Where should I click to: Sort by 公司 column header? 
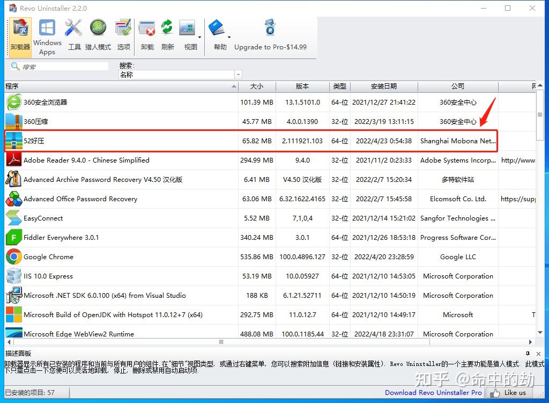(x=458, y=86)
